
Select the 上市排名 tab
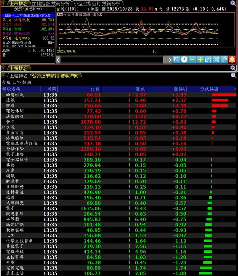coord(19,3)
